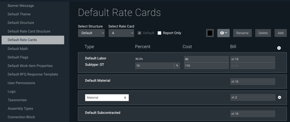Expand the Select Rate Card dropdown
Screen dimensions: 290x122
121,33
